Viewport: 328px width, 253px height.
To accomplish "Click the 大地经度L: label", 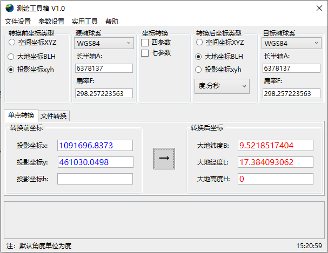I will tap(212, 162).
